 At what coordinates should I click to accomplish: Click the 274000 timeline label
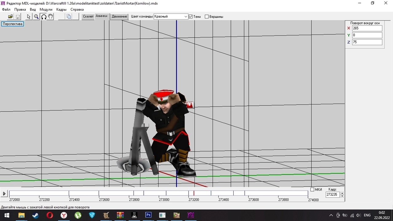point(313,200)
